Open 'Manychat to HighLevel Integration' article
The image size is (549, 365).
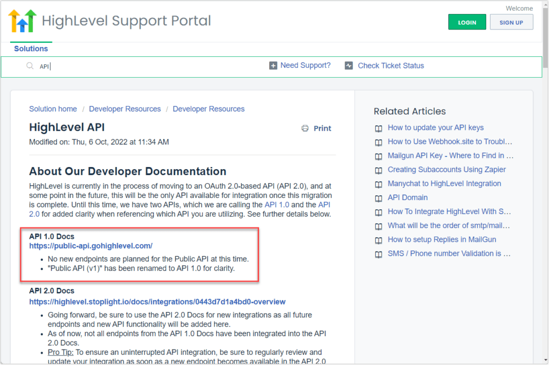pyautogui.click(x=444, y=184)
